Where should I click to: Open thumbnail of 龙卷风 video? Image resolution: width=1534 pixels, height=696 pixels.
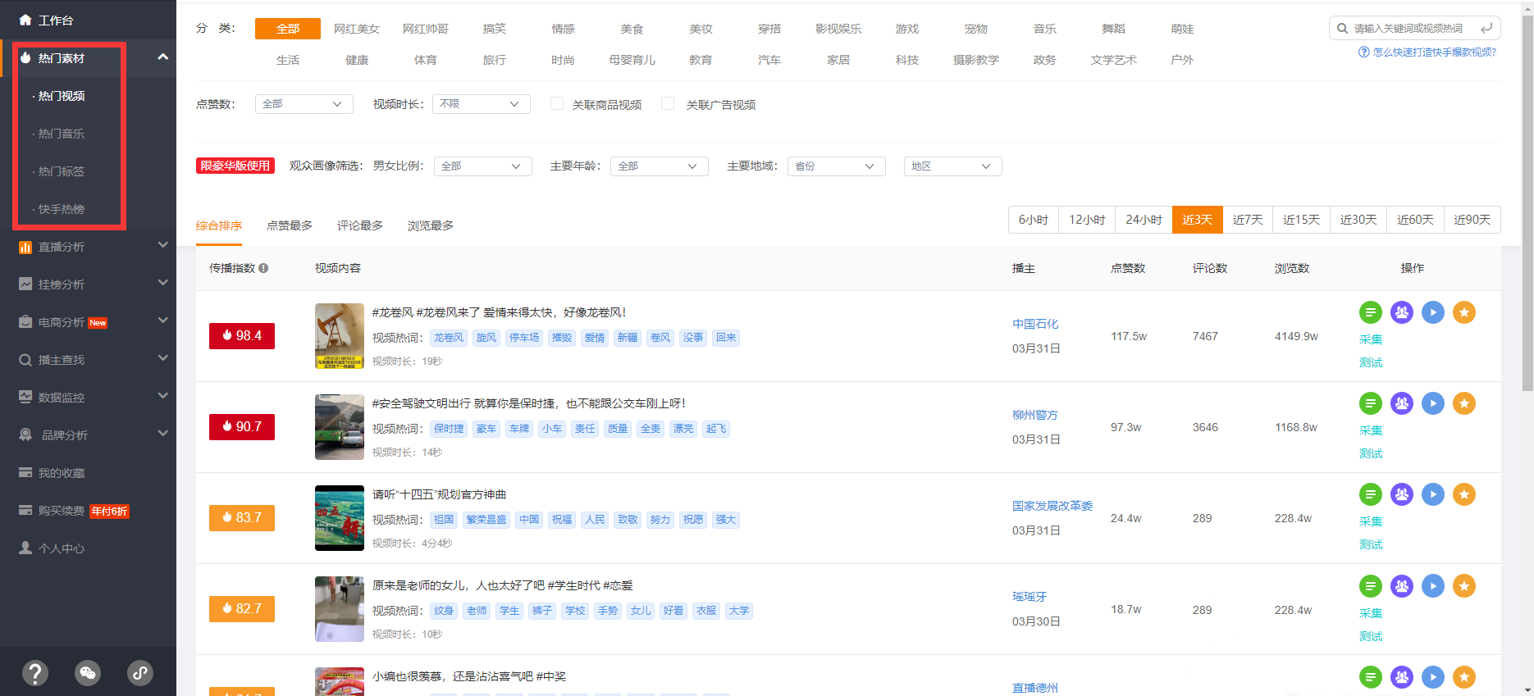(340, 336)
